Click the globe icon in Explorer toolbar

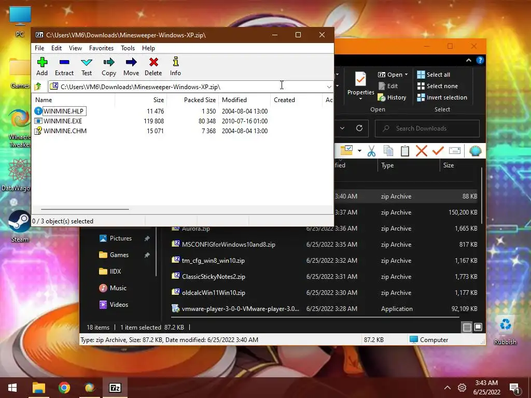point(475,151)
